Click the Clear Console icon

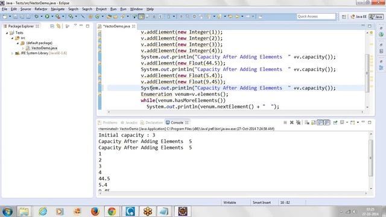307,122
